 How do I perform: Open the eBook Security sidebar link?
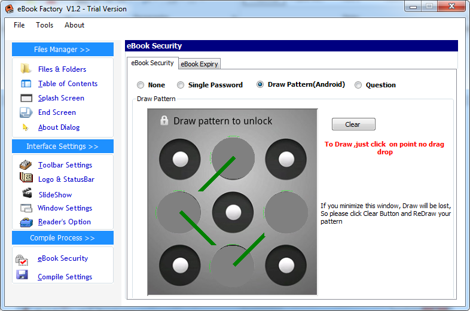coord(63,258)
